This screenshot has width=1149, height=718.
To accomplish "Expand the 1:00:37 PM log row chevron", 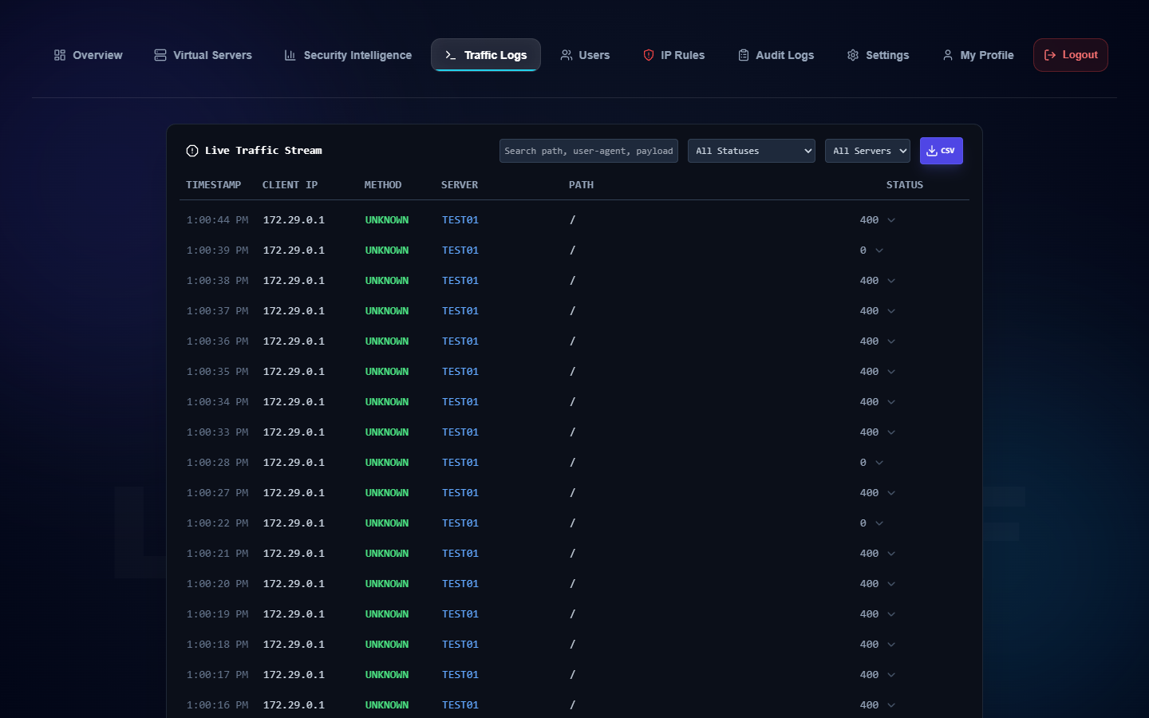I will point(891,311).
